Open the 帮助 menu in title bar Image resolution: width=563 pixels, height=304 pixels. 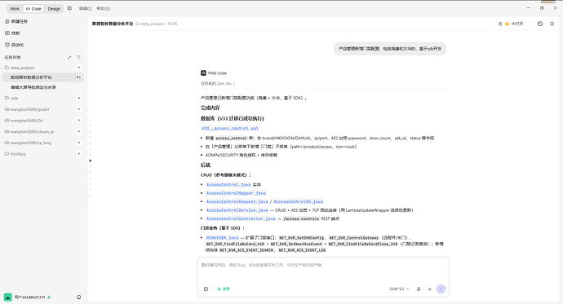pos(103,9)
